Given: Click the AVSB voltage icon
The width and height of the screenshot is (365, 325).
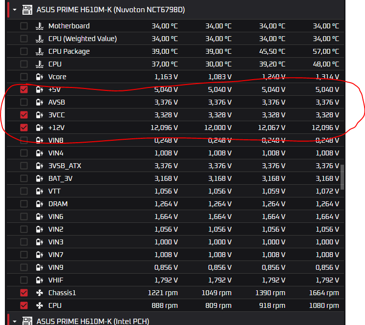Looking at the screenshot, I should 40,102.
